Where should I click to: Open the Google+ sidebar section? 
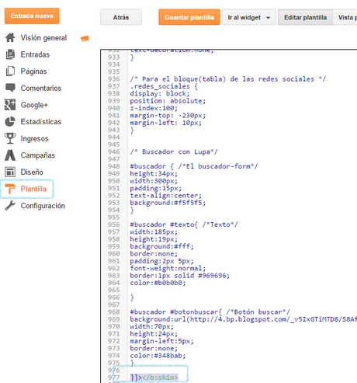[34, 105]
